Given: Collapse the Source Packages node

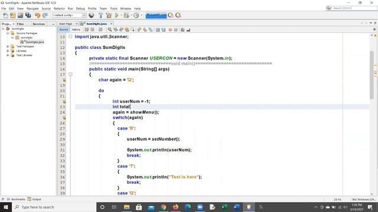Looking at the screenshot, I should 8,33.
